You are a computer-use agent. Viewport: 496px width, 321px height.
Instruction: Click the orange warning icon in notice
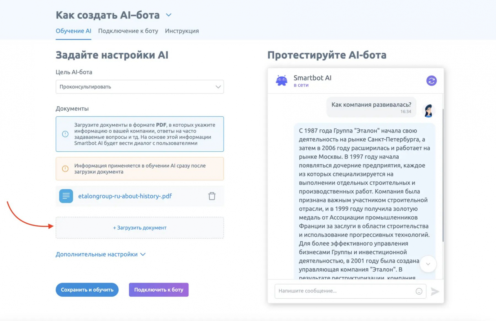[65, 169]
